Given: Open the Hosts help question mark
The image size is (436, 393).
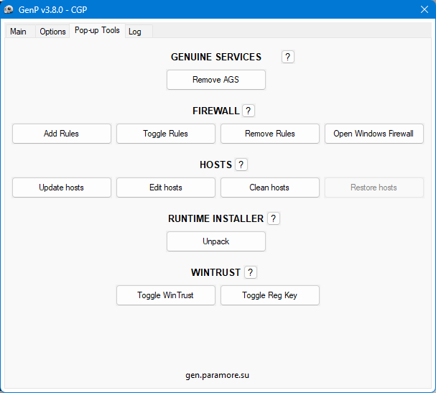Looking at the screenshot, I should [241, 165].
